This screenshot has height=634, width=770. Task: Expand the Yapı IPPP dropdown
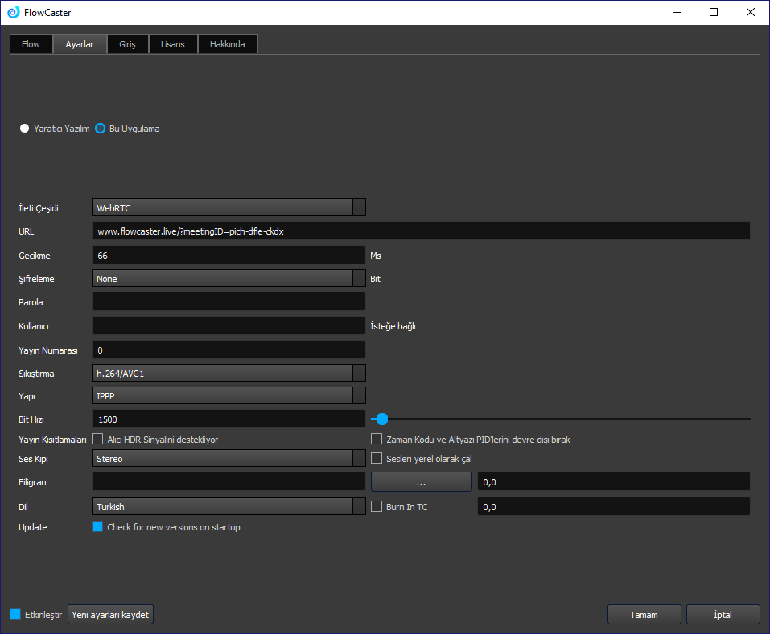click(x=229, y=395)
